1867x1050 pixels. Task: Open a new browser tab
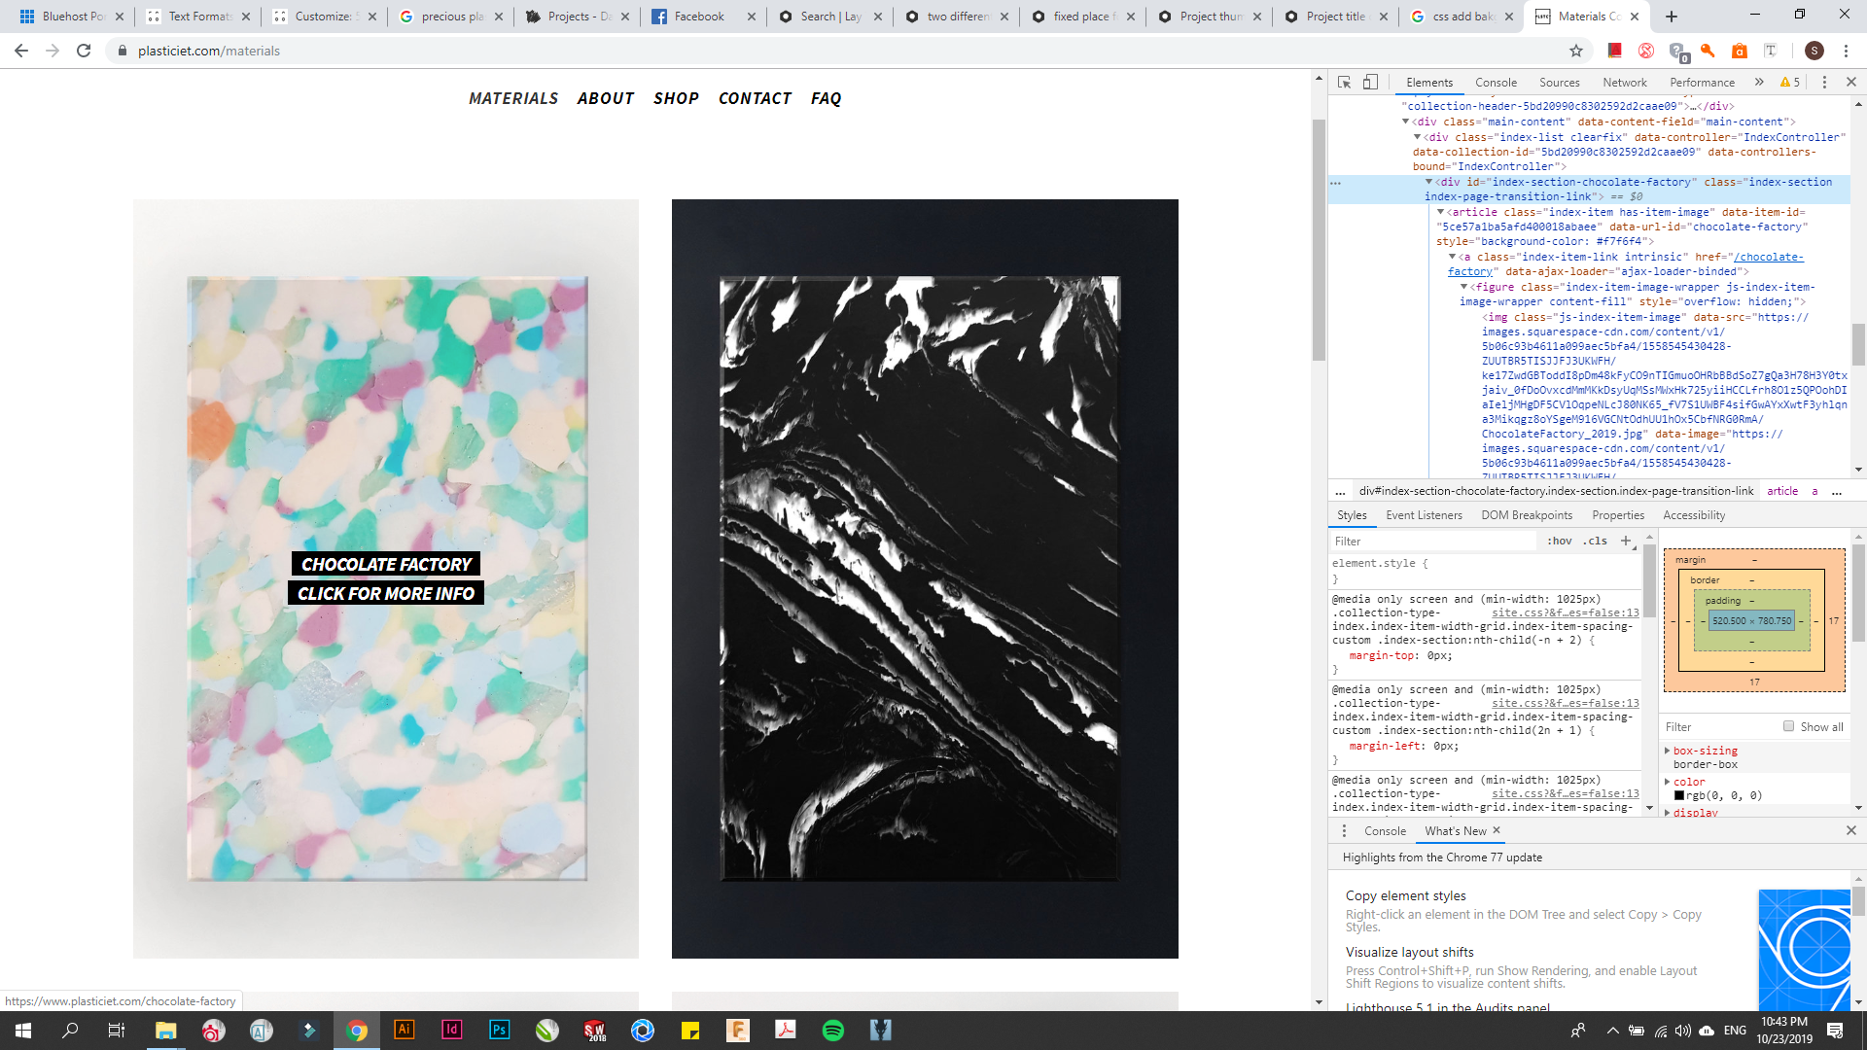pos(1672,17)
